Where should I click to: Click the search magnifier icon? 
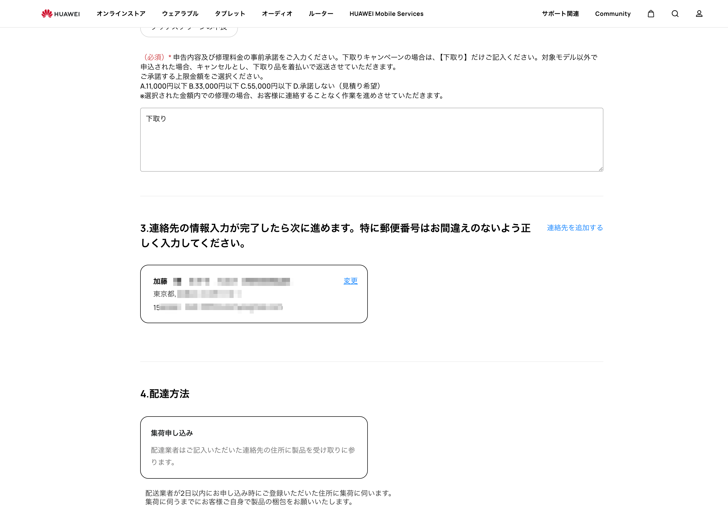click(675, 14)
